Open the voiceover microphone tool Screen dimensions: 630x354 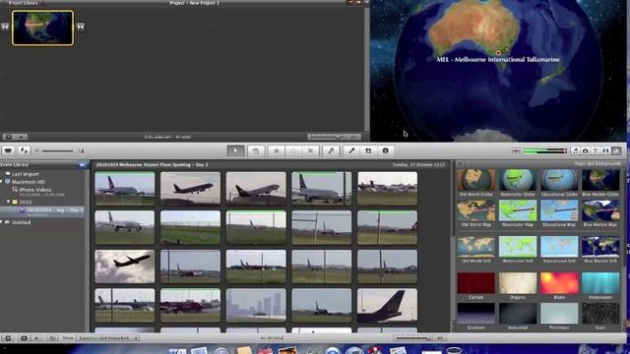point(351,150)
